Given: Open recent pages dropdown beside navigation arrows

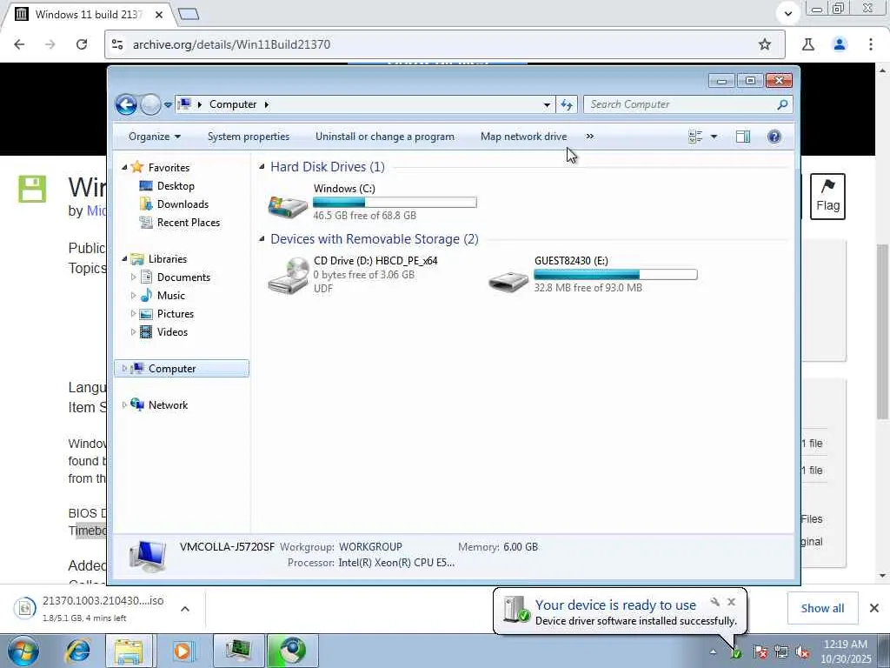Looking at the screenshot, I should pyautogui.click(x=168, y=105).
